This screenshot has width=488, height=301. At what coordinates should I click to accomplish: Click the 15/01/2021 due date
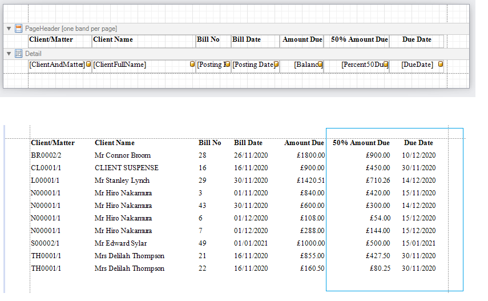coord(418,243)
